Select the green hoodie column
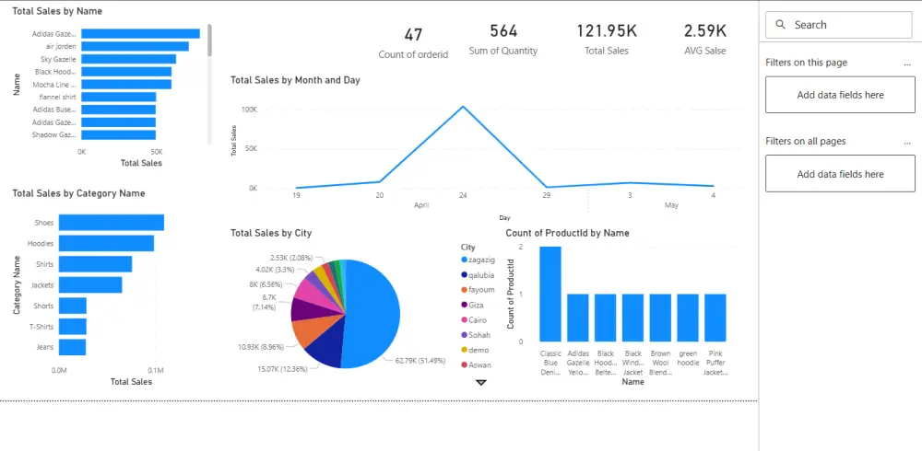This screenshot has width=922, height=451. click(688, 318)
